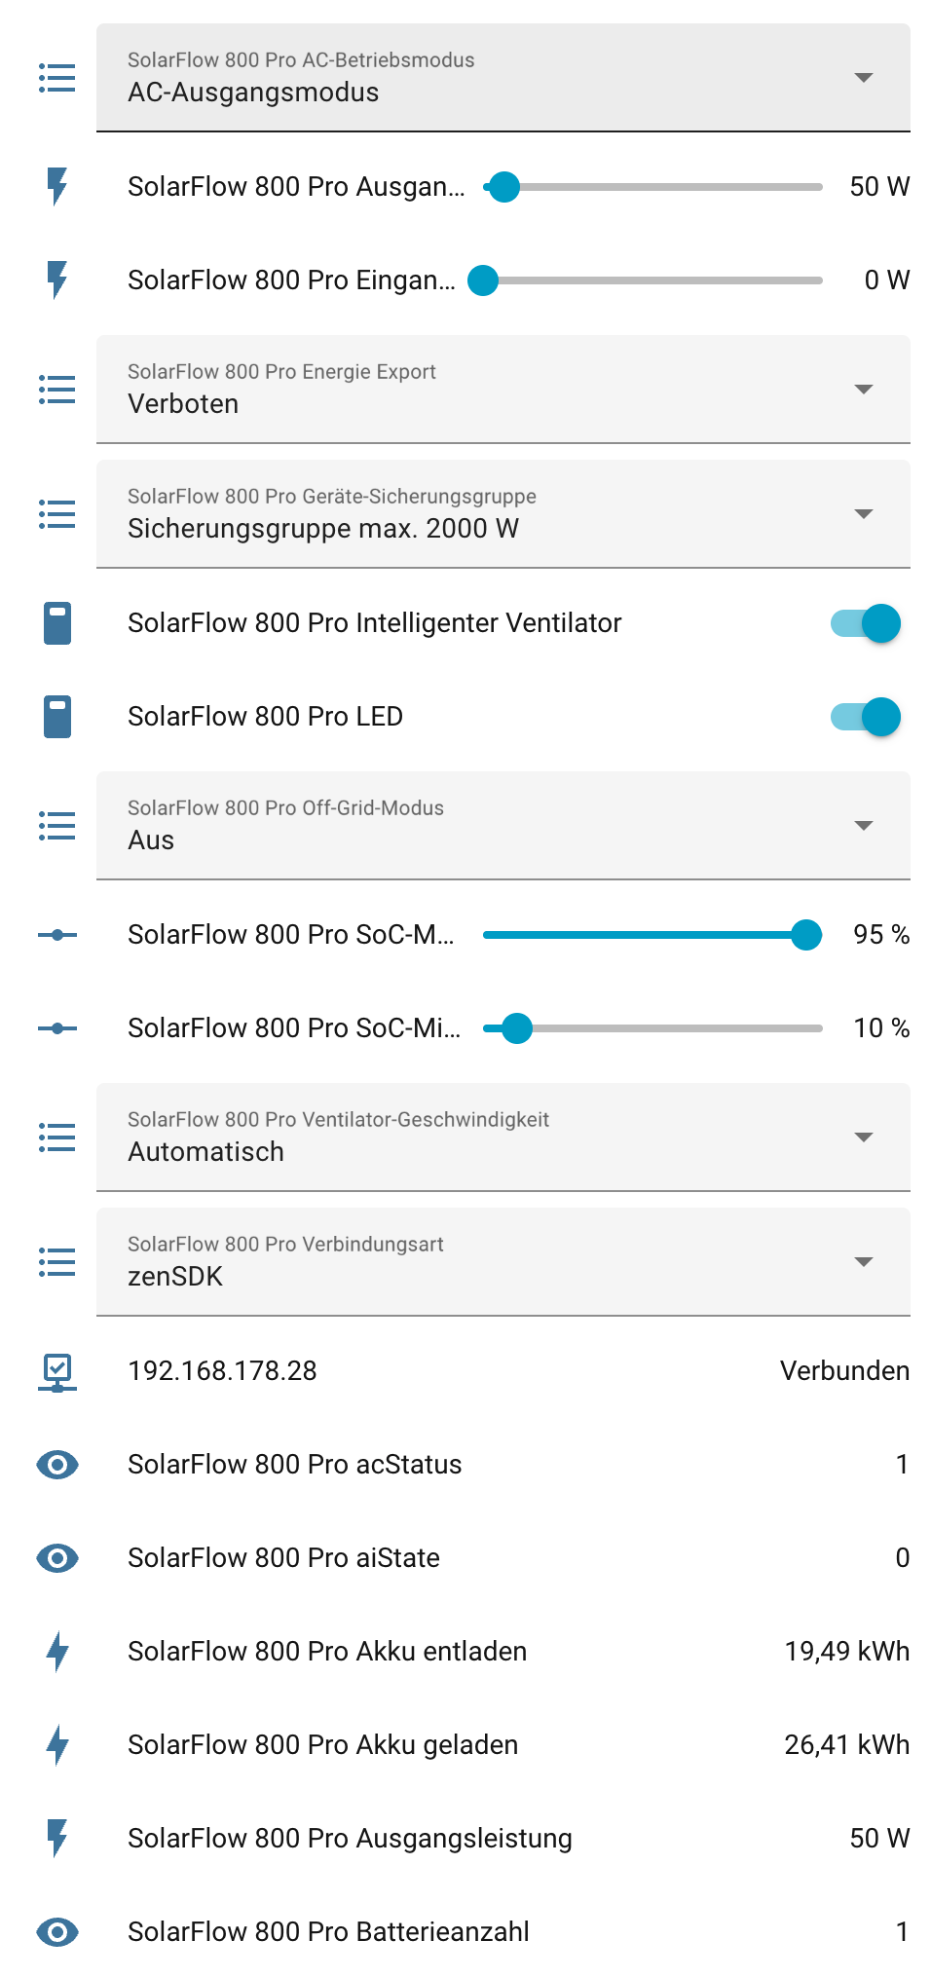Toggle the Intelligenter Ventilator switch
Screen dimensions: 931x1977
tap(865, 623)
